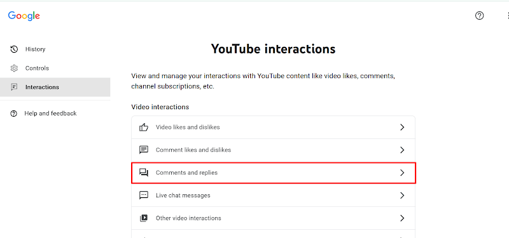This screenshot has height=238, width=509.
Task: Click the Other video interactions icon
Action: coord(144,218)
